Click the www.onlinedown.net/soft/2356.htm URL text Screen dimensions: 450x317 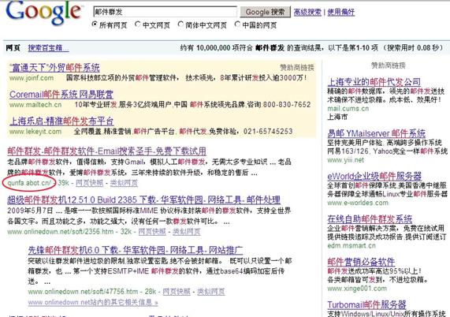60,231
